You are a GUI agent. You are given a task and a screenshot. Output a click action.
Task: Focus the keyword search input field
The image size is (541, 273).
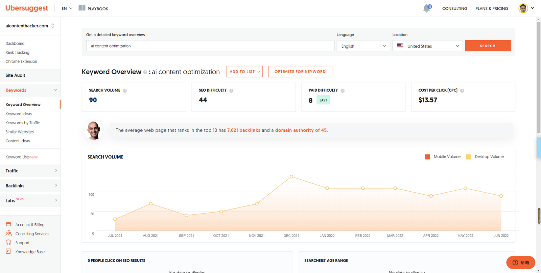click(210, 46)
